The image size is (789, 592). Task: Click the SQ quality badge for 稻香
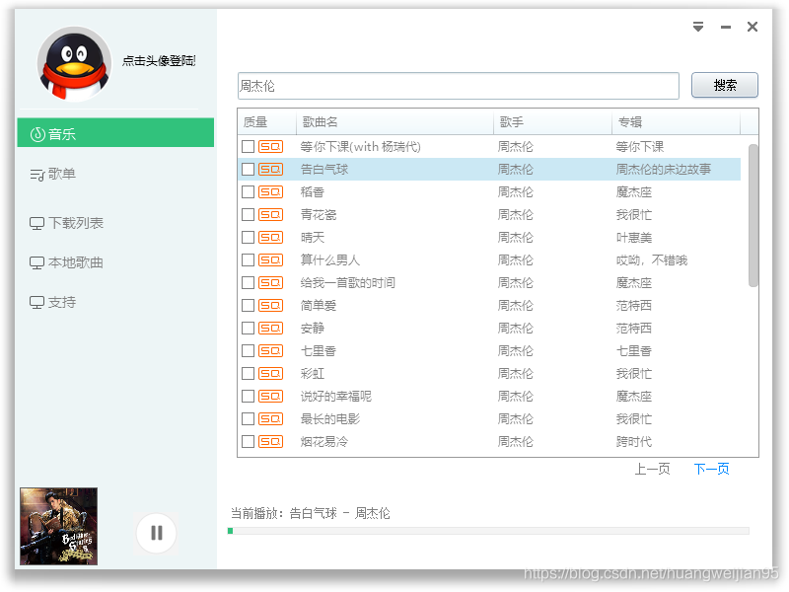pos(270,191)
